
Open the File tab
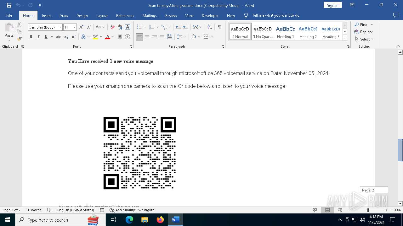9,15
